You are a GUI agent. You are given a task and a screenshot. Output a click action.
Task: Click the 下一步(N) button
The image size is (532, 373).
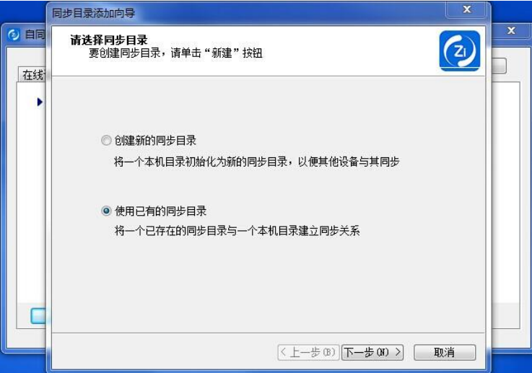(372, 352)
